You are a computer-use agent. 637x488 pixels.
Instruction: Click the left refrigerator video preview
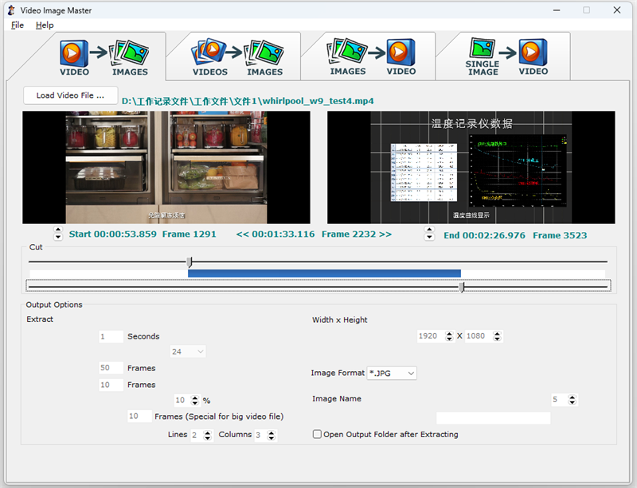point(166,166)
